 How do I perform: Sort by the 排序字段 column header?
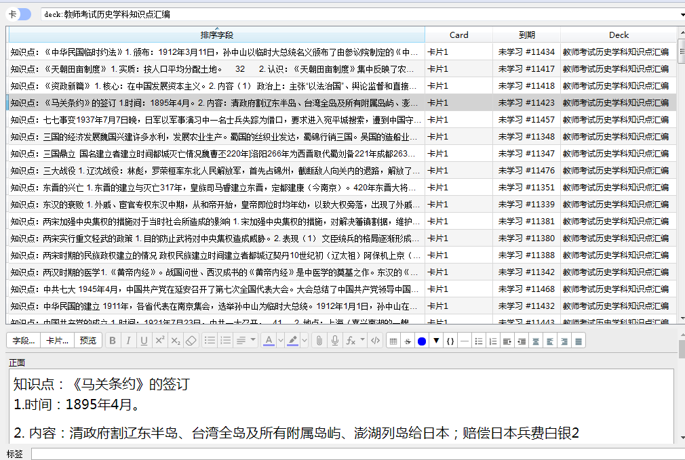pyautogui.click(x=216, y=35)
